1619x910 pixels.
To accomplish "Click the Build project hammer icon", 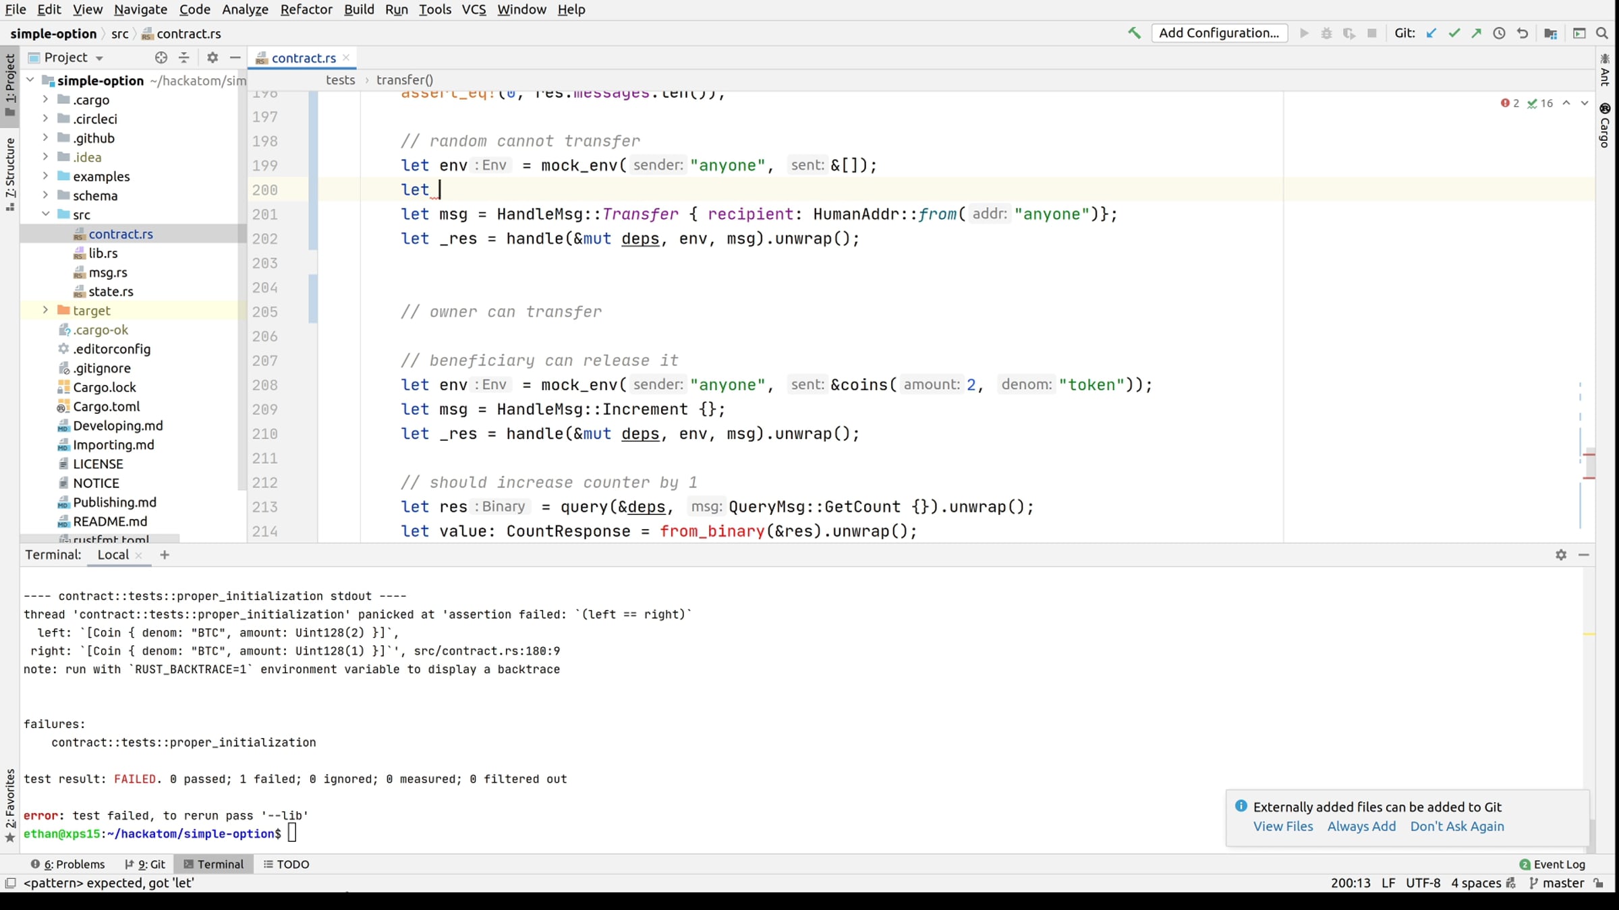I will tap(1134, 33).
